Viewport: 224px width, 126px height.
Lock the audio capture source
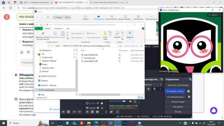pos(102,108)
